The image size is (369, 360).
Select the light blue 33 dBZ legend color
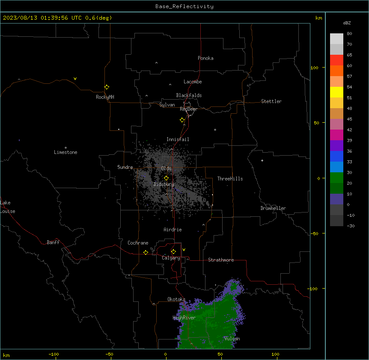point(336,167)
